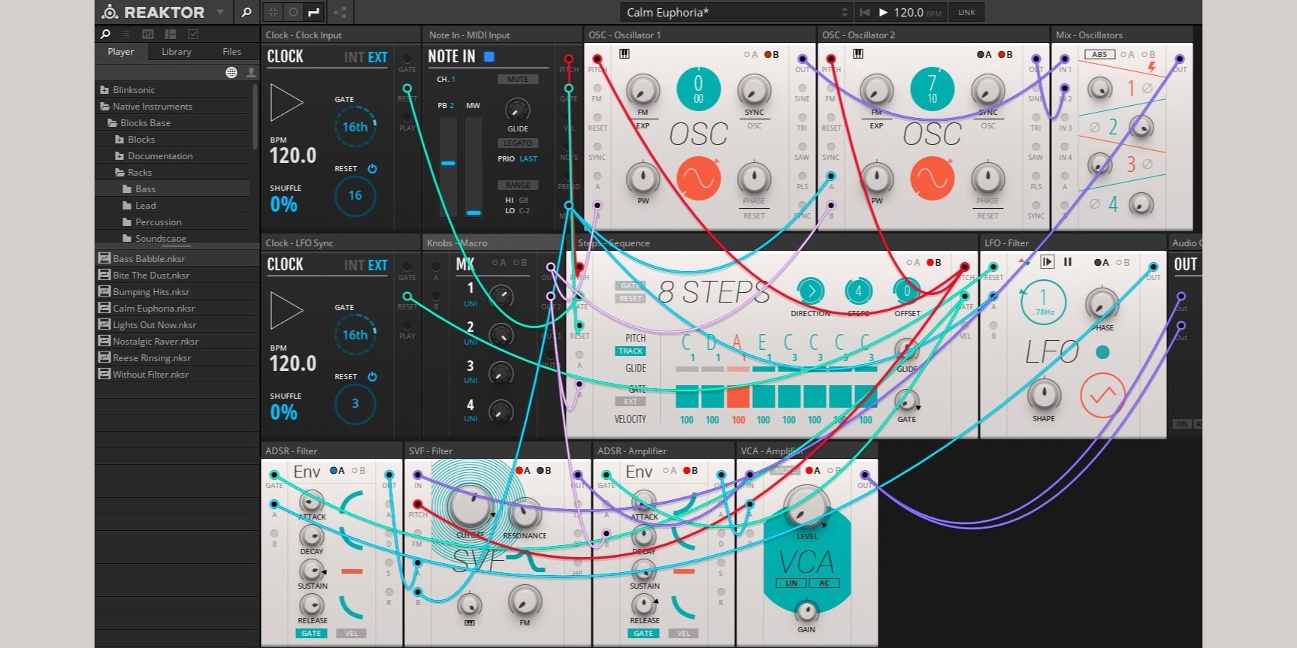This screenshot has height=648, width=1297.
Task: Click the structure view icon in top toolbar
Action: [x=340, y=12]
